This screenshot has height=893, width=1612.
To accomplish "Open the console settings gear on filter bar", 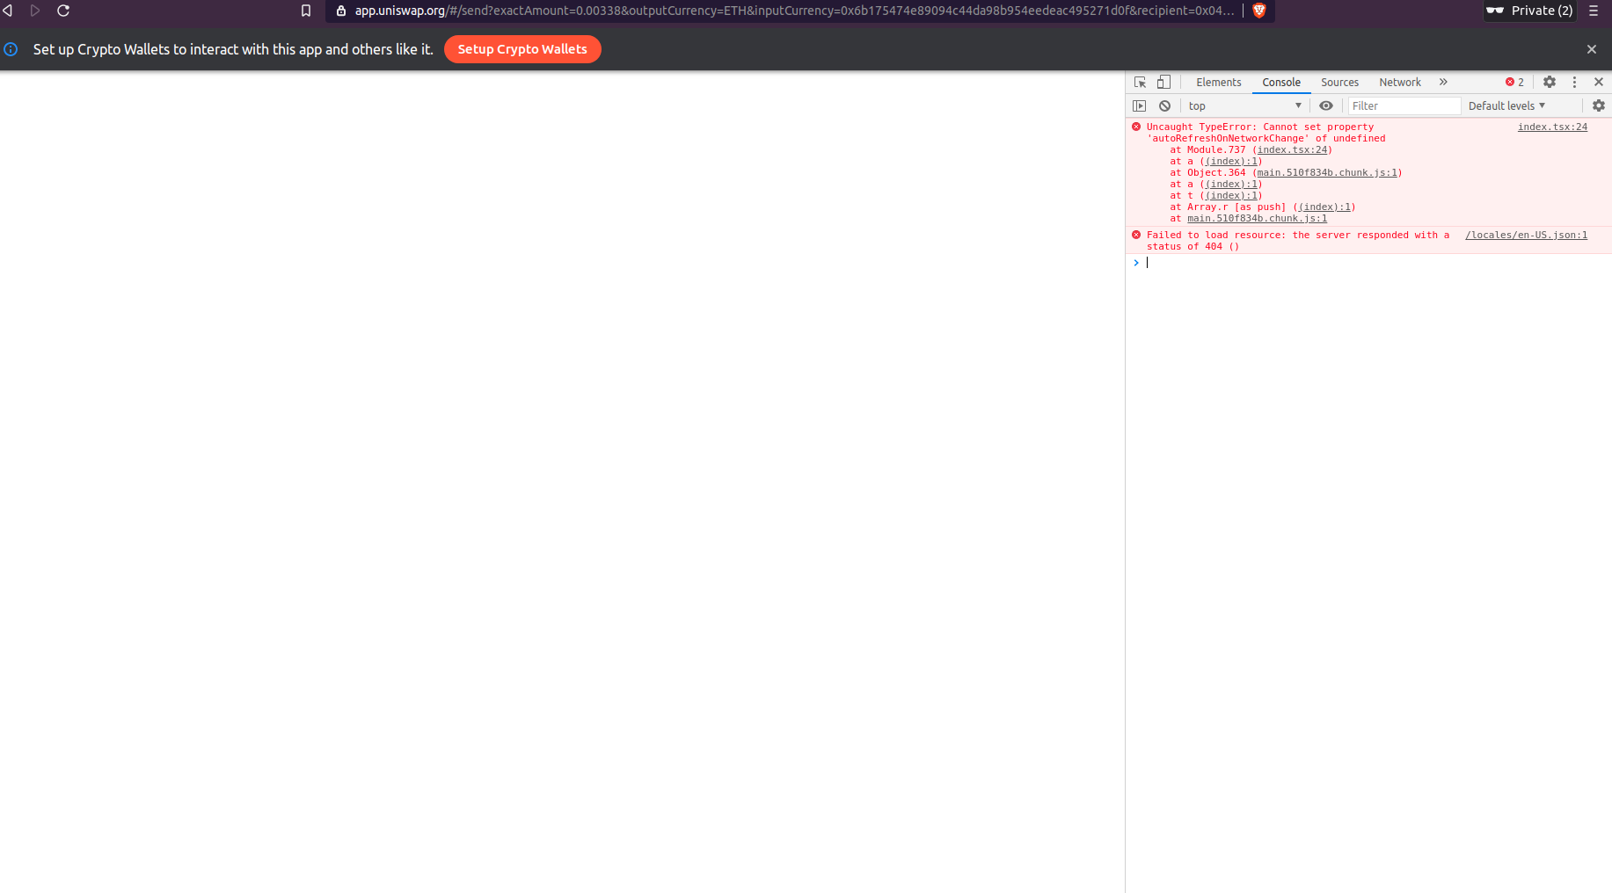I will (x=1599, y=105).
